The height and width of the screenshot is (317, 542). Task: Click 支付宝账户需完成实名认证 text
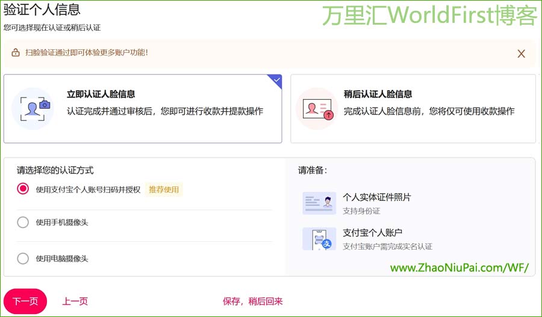[387, 247]
